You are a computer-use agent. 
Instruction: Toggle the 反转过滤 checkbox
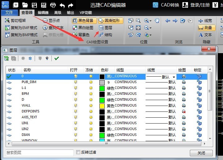pos(78,152)
